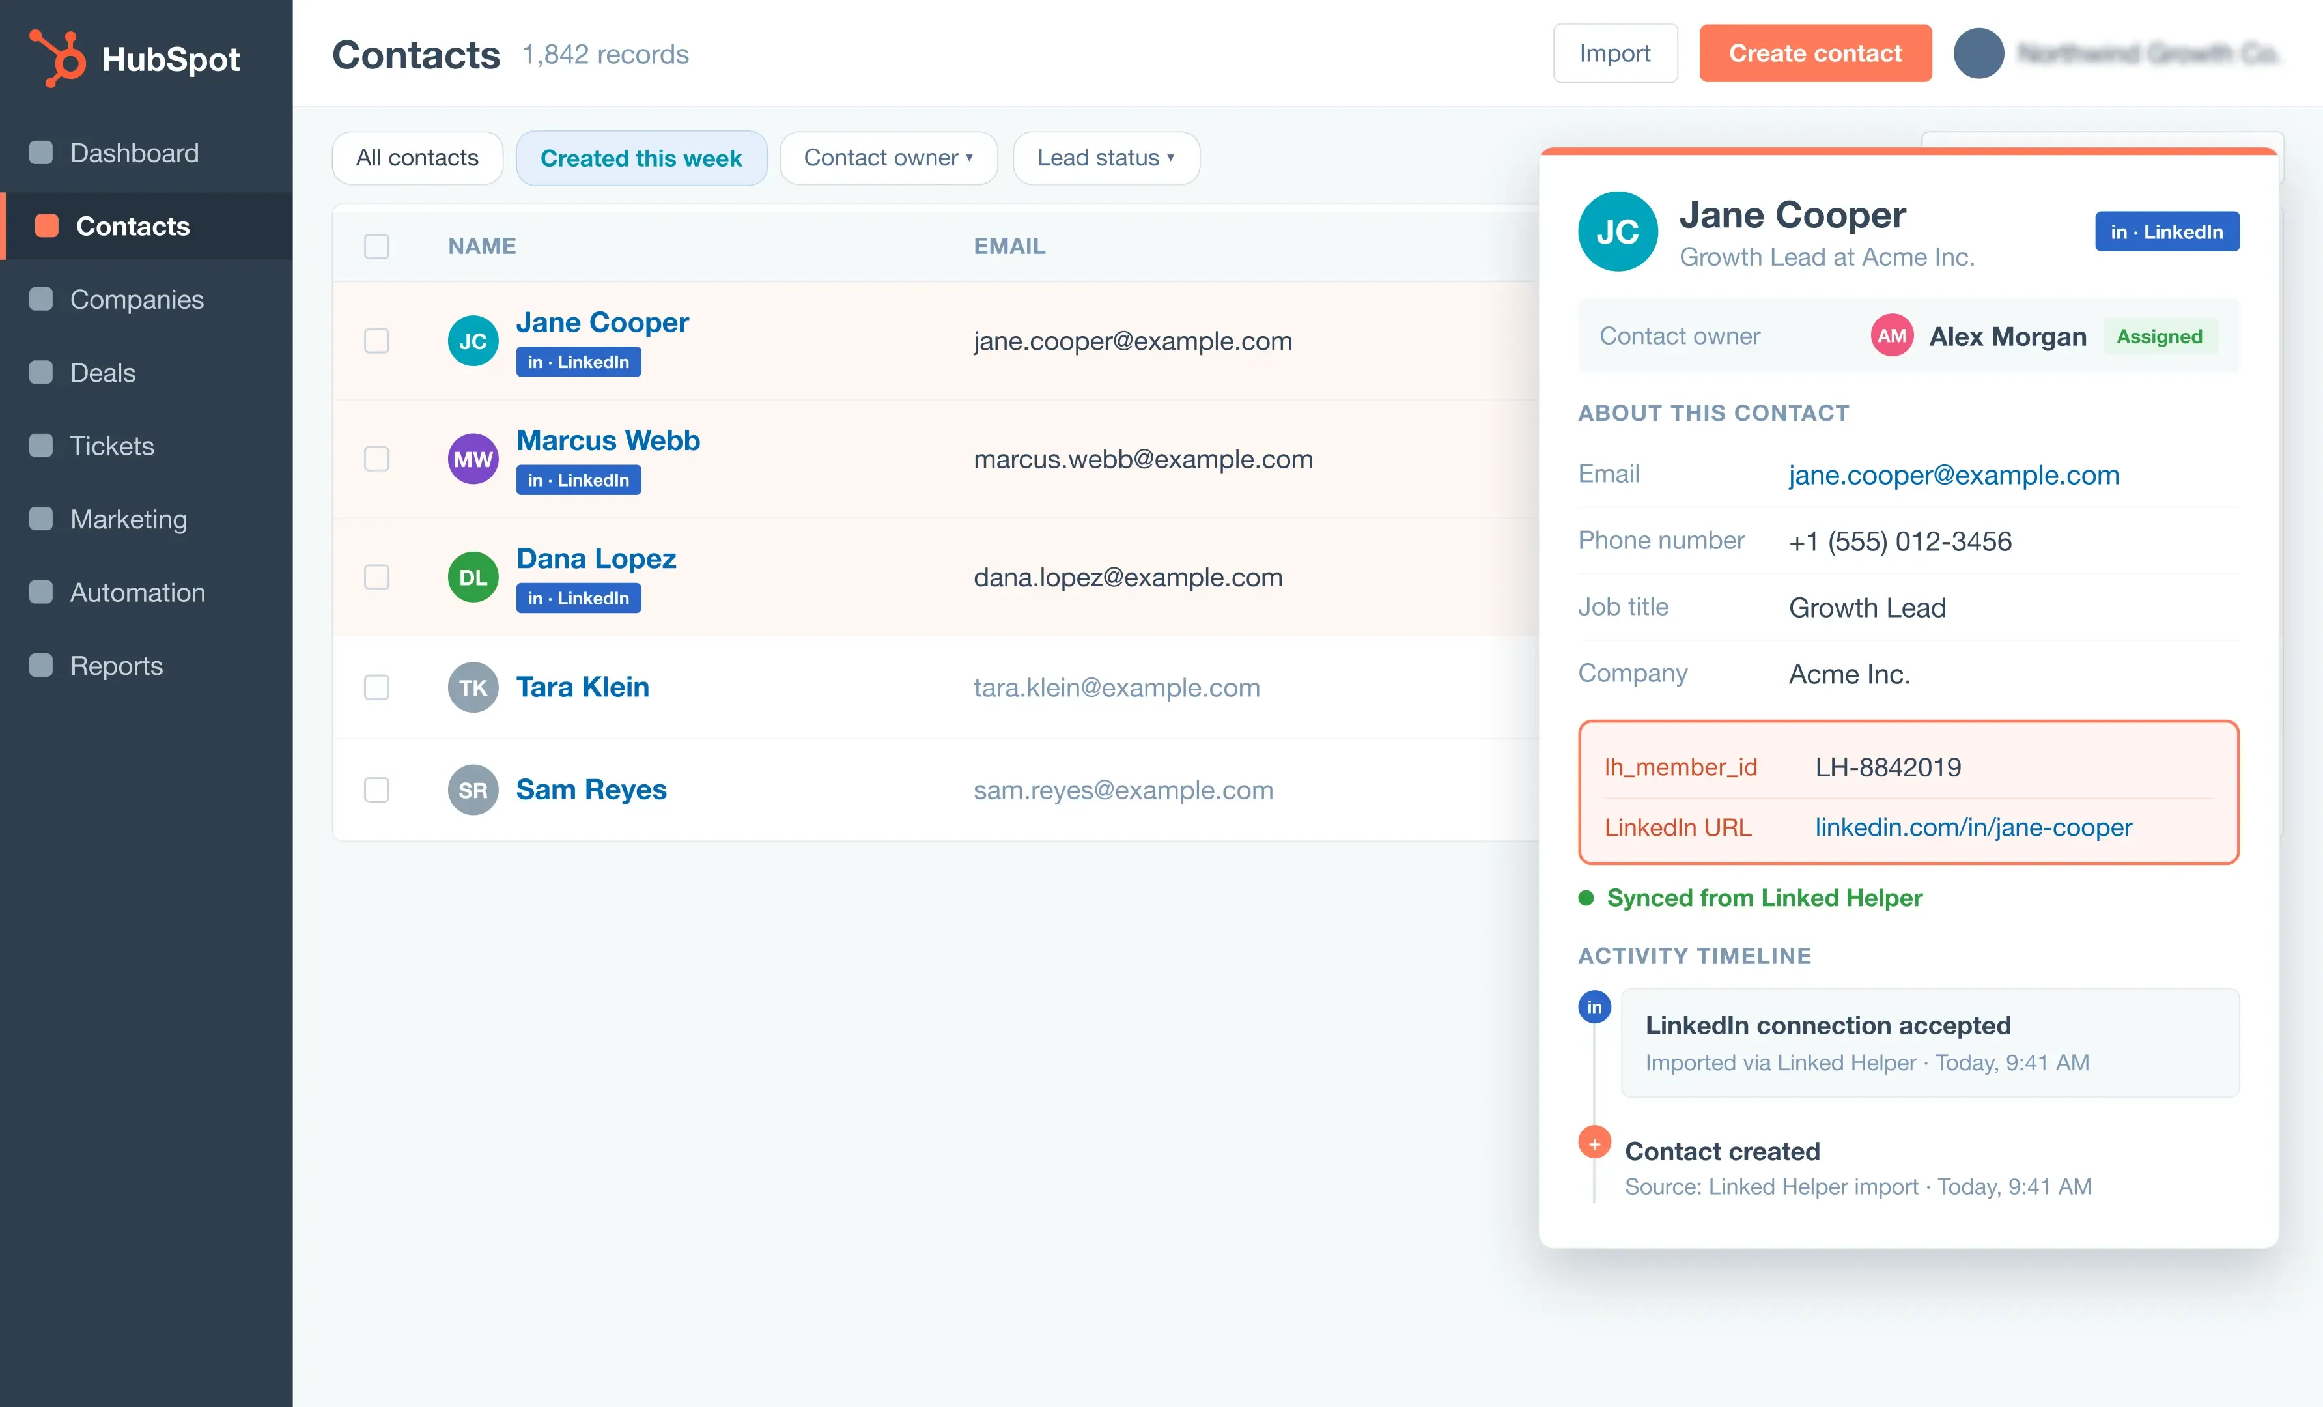The height and width of the screenshot is (1407, 2323).
Task: Click green Synced from Linked Helper status dot
Action: (1586, 898)
